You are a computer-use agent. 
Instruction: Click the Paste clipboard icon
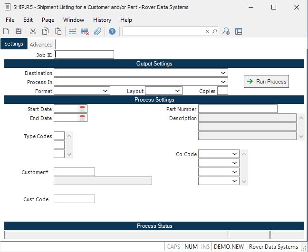pos(58,31)
